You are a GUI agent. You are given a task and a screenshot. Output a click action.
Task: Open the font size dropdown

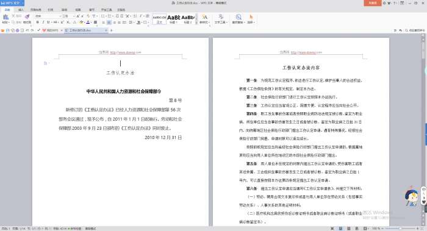68,16
